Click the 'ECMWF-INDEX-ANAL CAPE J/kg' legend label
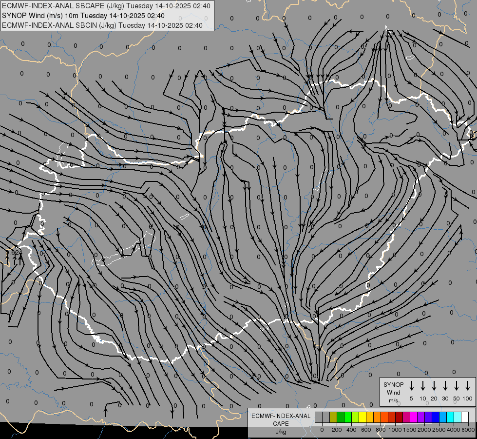The height and width of the screenshot is (439, 477). pyautogui.click(x=281, y=424)
